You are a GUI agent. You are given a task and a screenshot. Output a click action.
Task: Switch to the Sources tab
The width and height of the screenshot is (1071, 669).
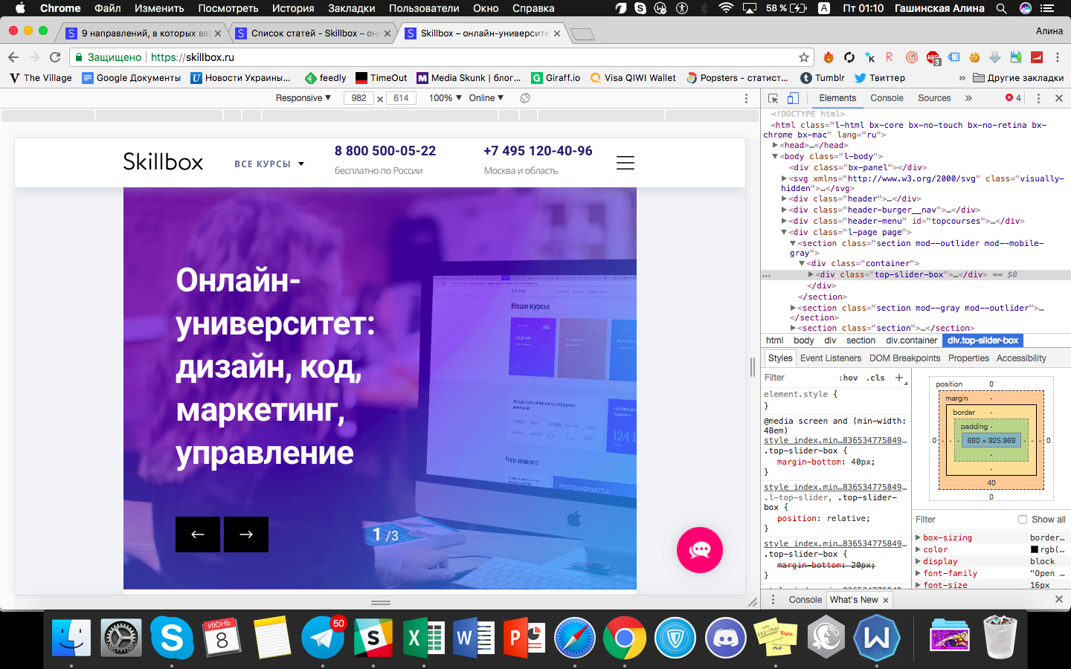pos(934,98)
